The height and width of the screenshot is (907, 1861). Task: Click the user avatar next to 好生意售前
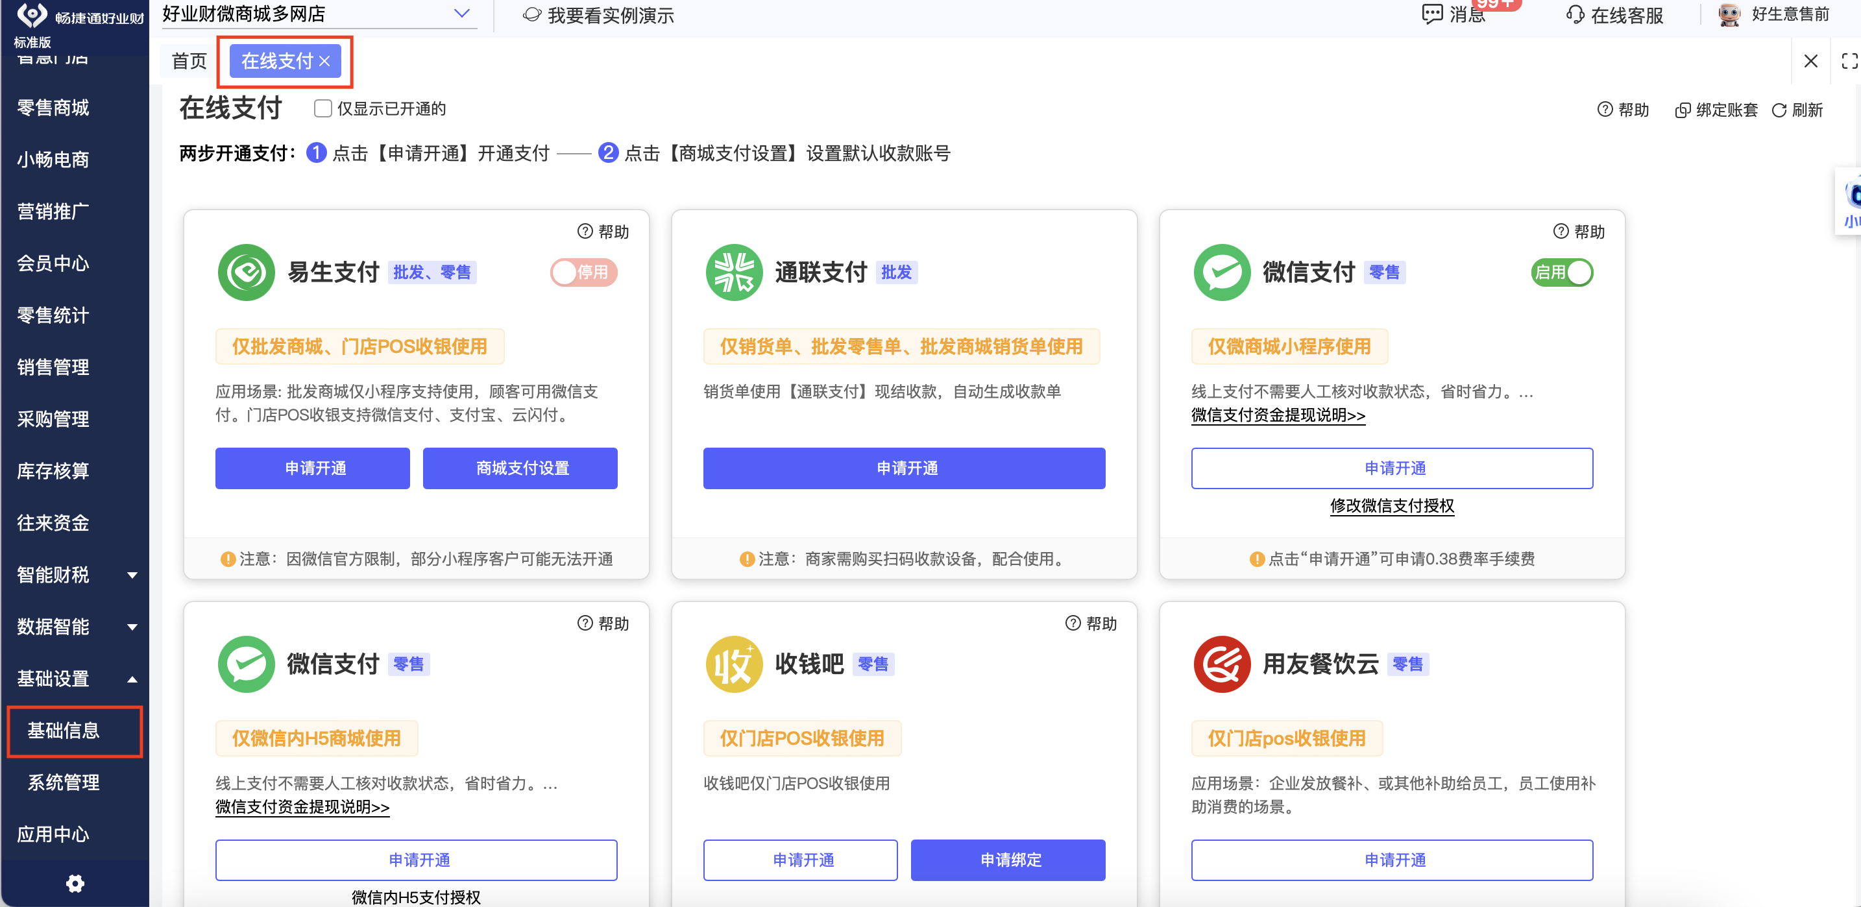point(1729,14)
